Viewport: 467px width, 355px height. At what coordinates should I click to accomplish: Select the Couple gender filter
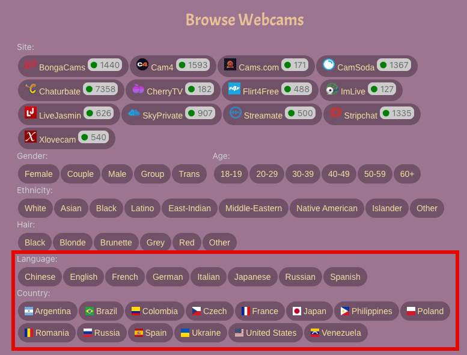(x=81, y=174)
